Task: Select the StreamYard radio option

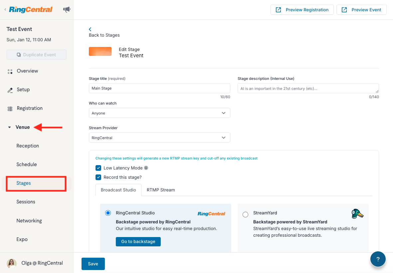Action: tap(245, 215)
